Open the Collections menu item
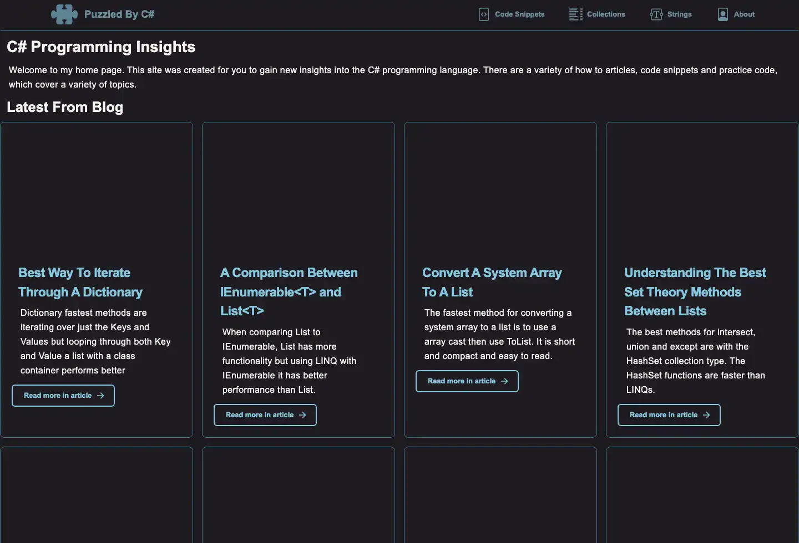 coord(605,14)
